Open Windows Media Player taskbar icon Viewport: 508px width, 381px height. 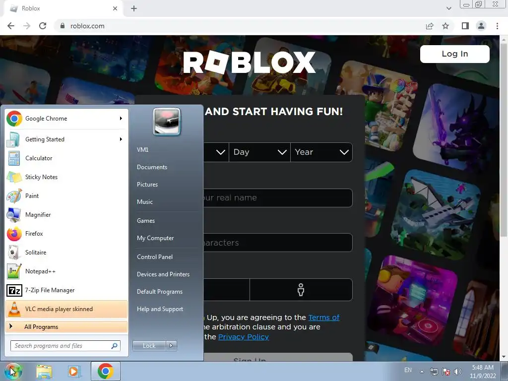(x=74, y=371)
